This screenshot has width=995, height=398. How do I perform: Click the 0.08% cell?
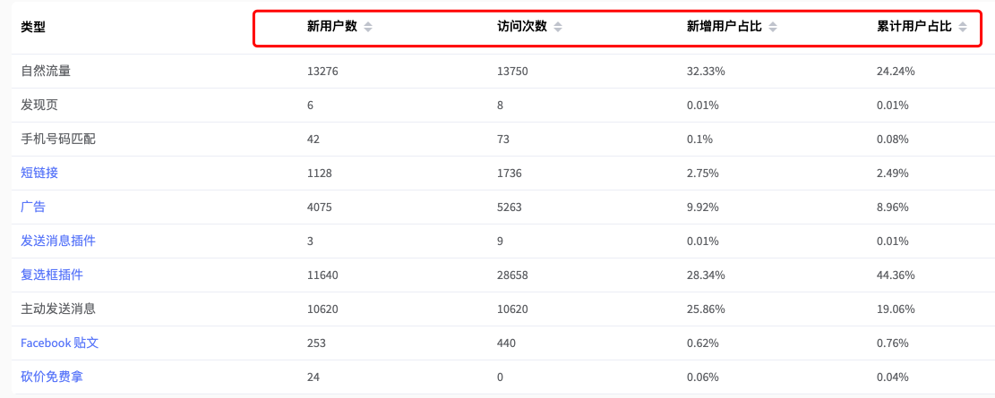893,140
